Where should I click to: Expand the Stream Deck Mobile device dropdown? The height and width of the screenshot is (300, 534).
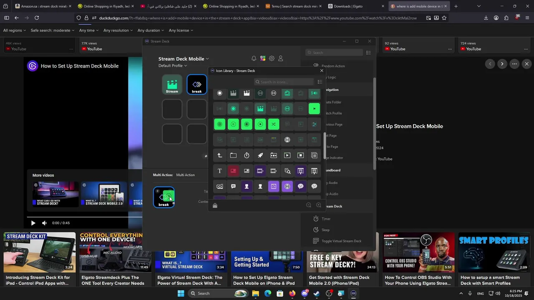point(184,59)
